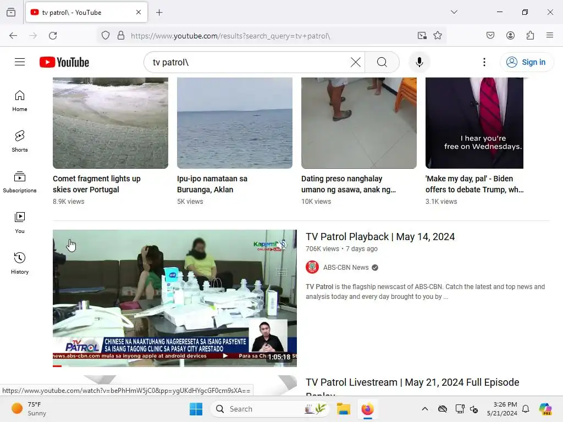The height and width of the screenshot is (422, 563).
Task: Click title Comet fragment lights up skies
Action: (x=97, y=184)
